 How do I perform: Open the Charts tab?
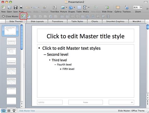point(95,21)
